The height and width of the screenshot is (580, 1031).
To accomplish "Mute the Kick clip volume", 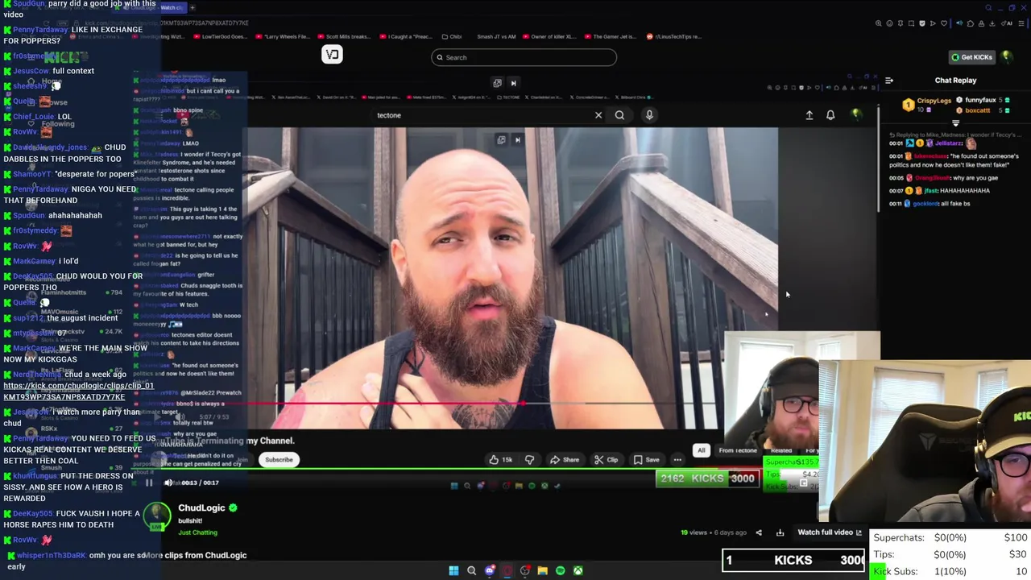I will pos(168,483).
